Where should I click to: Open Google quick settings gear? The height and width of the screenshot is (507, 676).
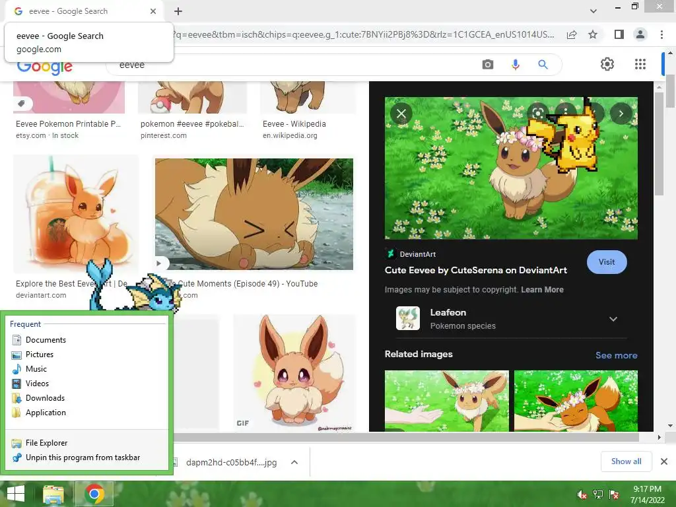click(x=607, y=64)
